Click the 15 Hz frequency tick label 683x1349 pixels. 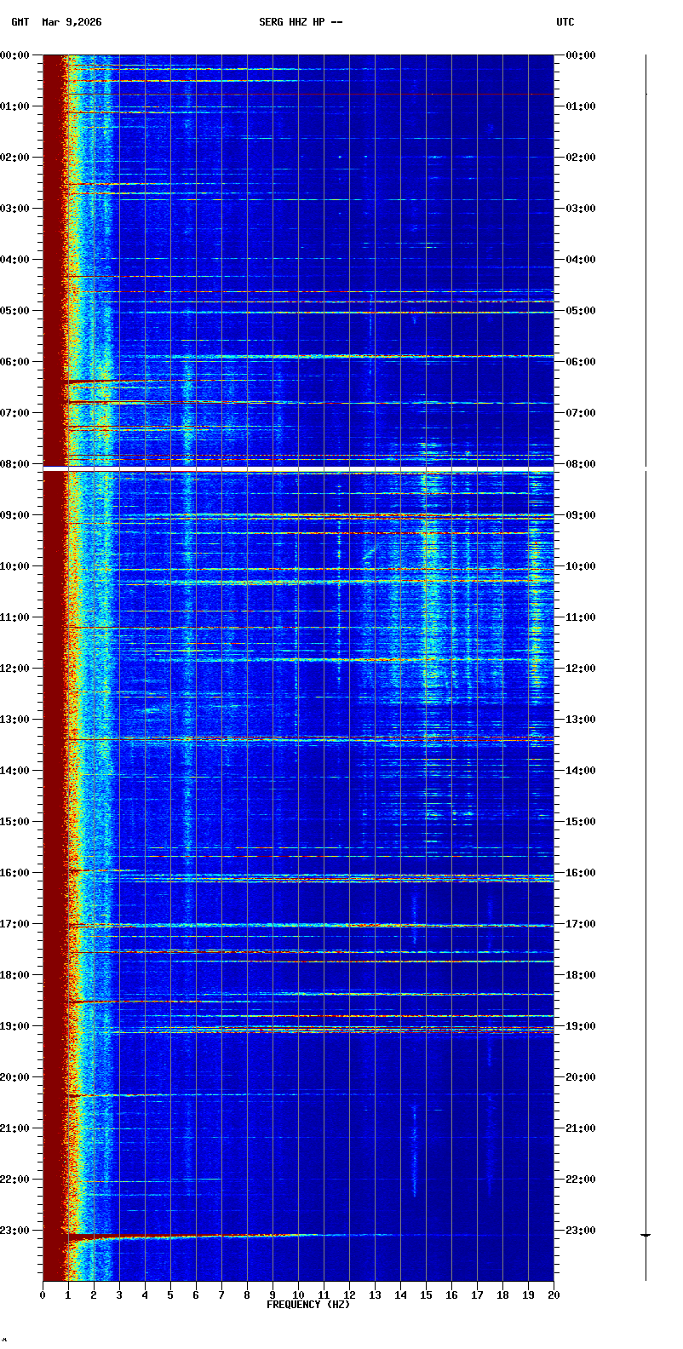click(426, 1295)
